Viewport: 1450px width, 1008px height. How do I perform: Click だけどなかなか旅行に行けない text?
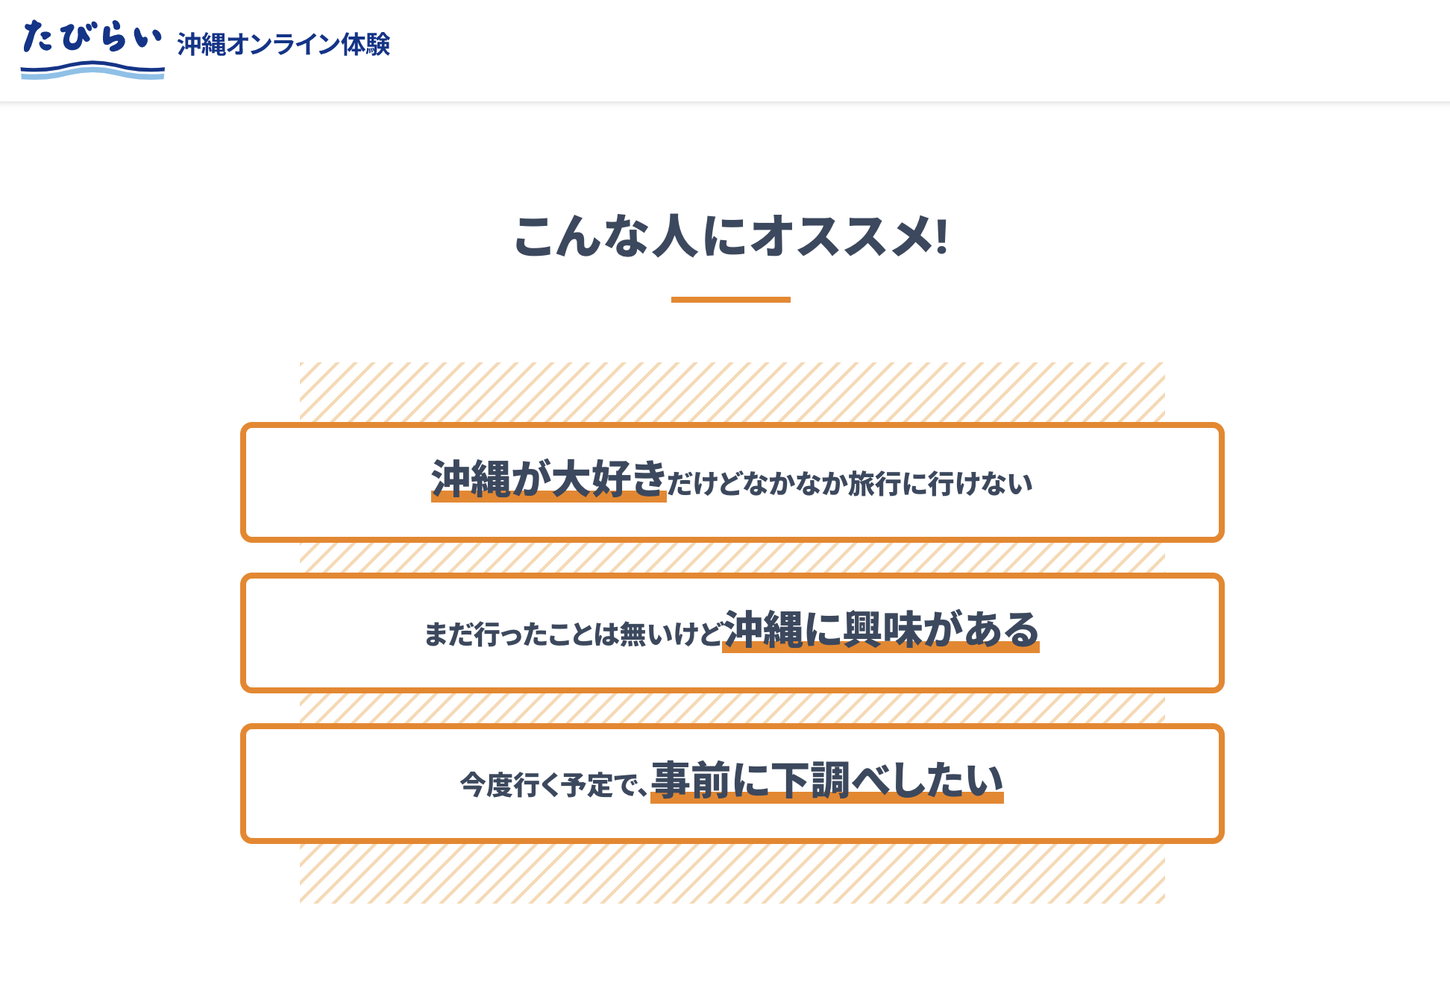click(x=850, y=484)
